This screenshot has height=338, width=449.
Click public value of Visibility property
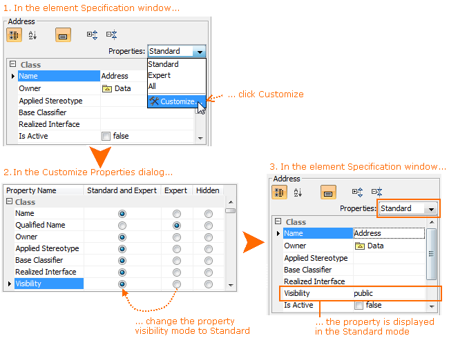click(363, 293)
